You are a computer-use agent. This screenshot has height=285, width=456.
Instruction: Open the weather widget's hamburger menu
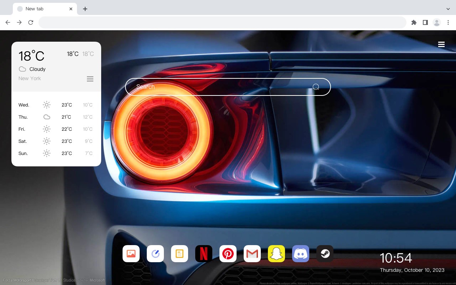coord(90,79)
